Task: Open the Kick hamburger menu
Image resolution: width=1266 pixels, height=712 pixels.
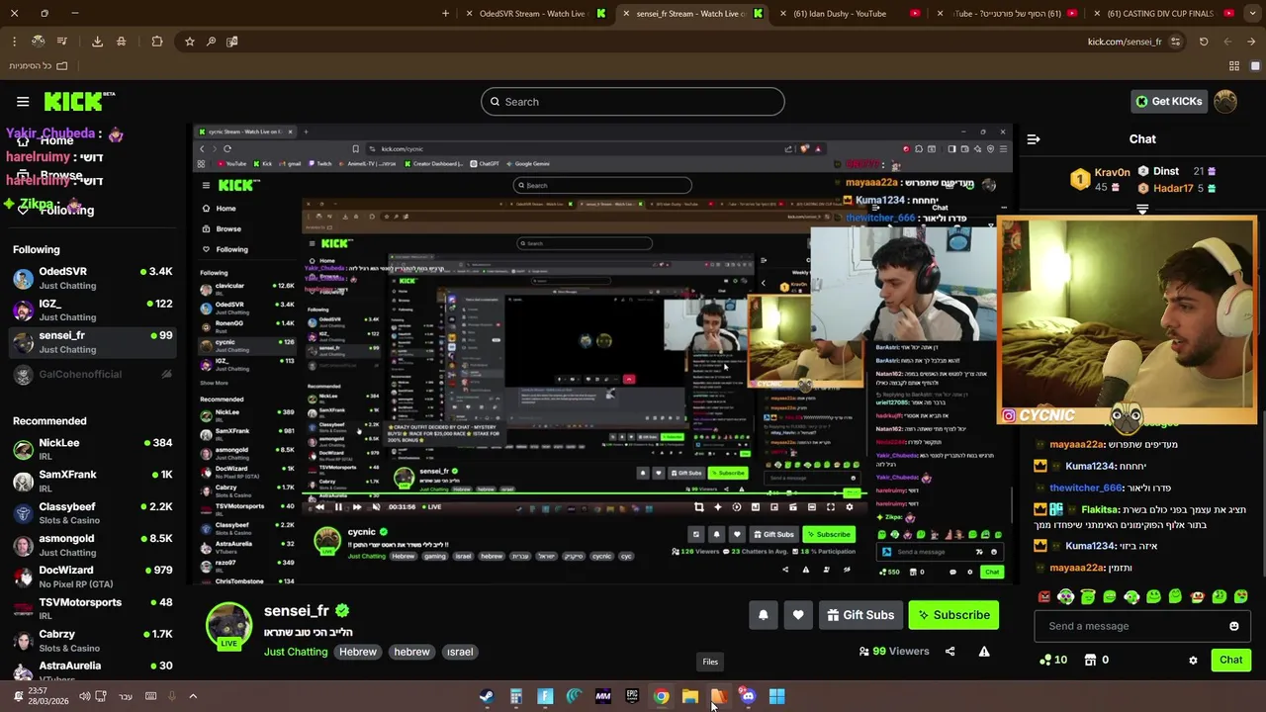Action: click(x=23, y=101)
